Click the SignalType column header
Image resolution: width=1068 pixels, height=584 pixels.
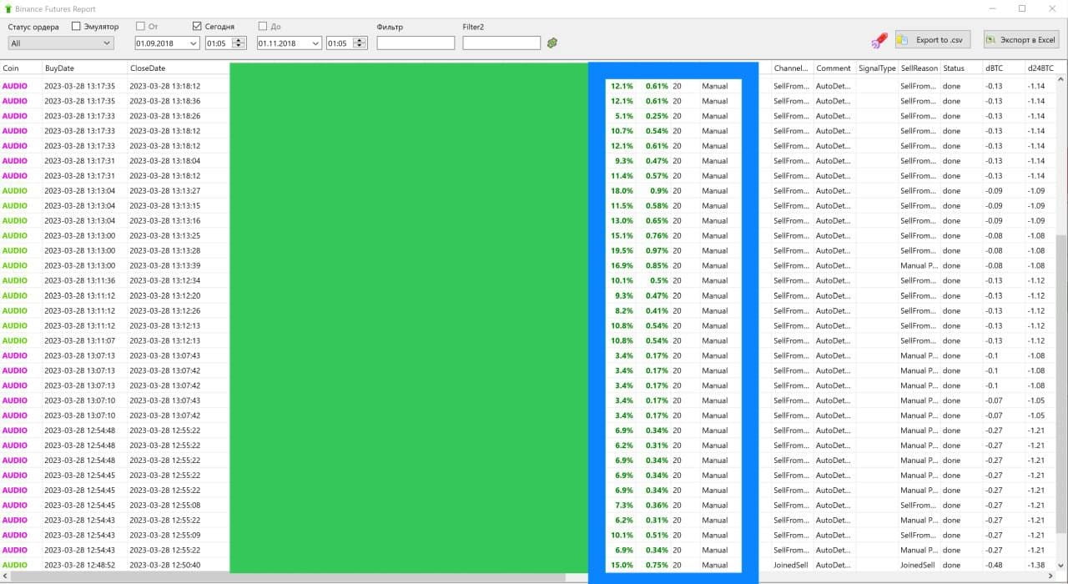pos(877,68)
